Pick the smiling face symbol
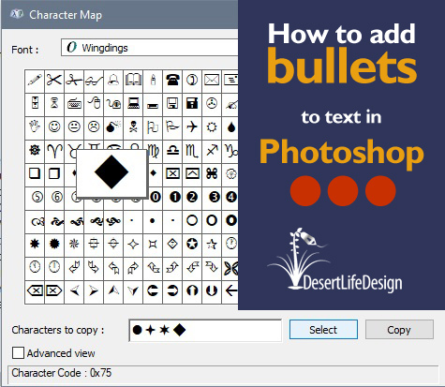 (54, 127)
